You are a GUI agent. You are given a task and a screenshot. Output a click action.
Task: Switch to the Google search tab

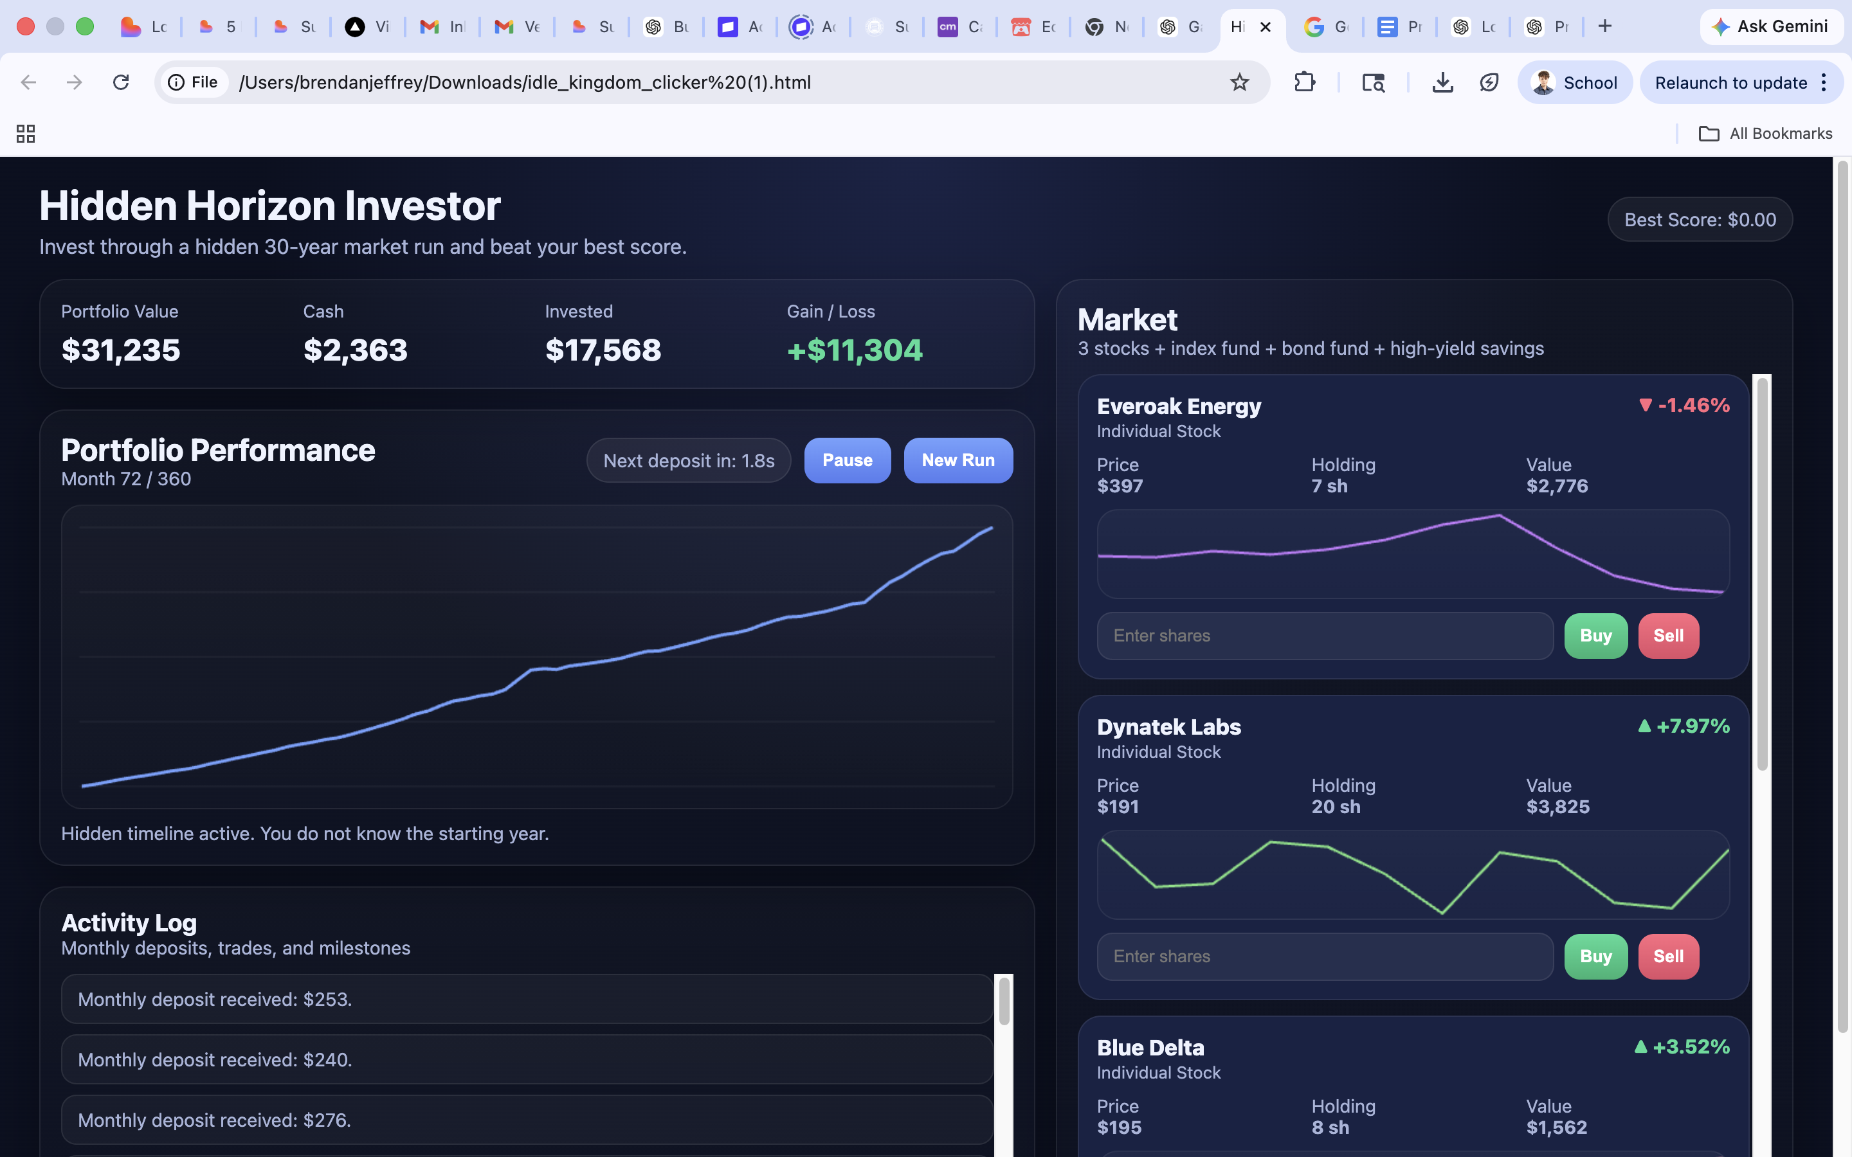coord(1325,27)
